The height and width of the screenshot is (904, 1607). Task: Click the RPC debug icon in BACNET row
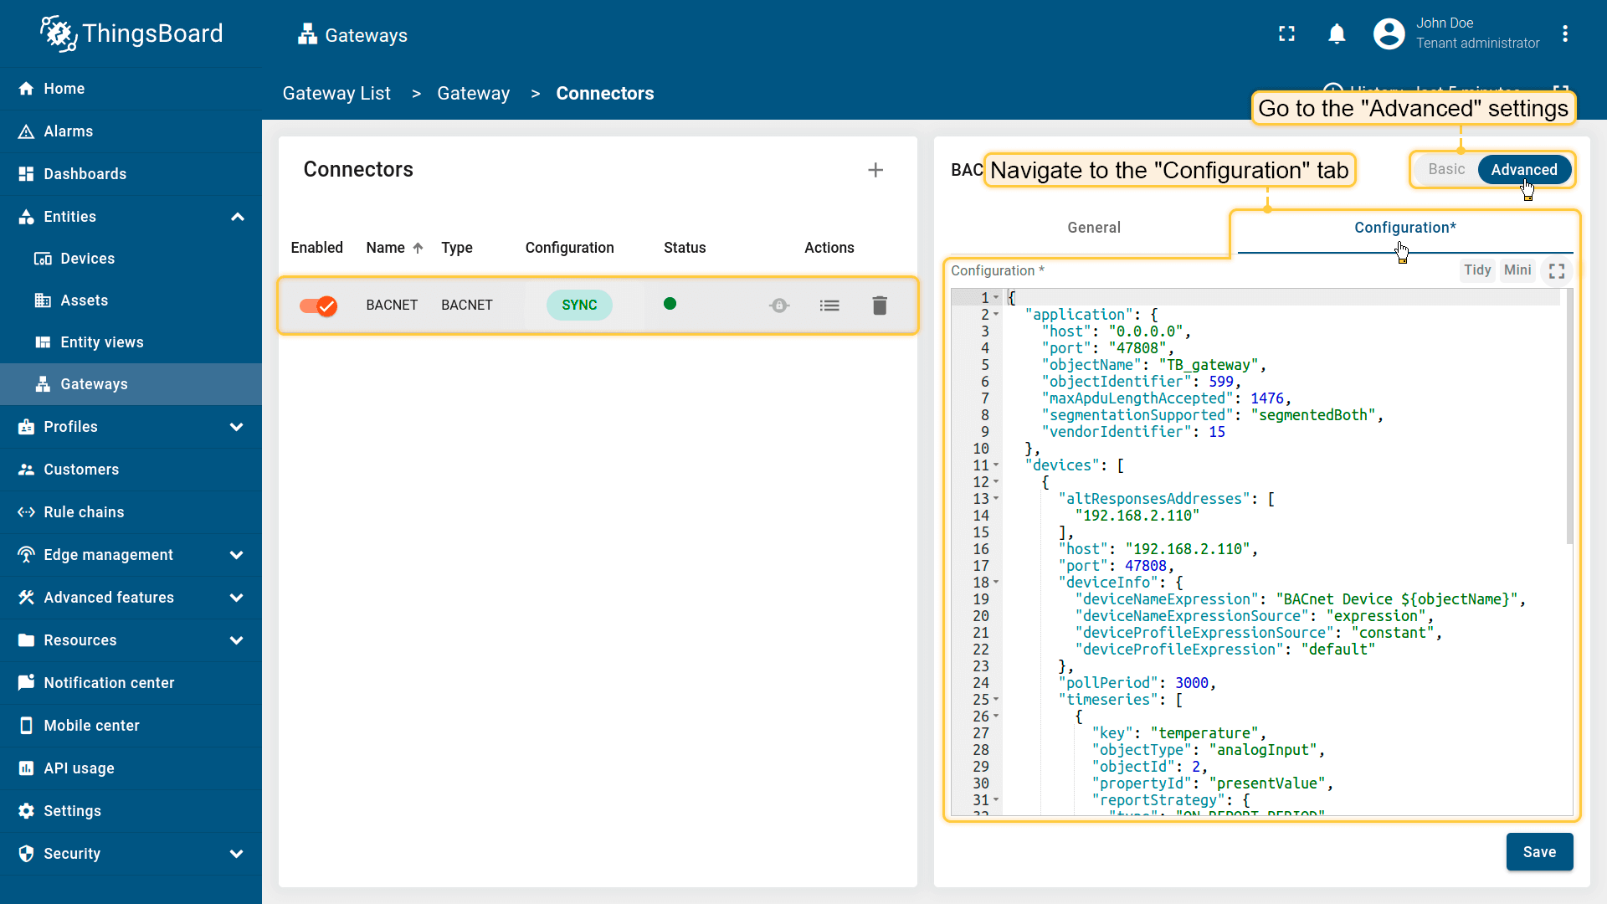point(779,306)
